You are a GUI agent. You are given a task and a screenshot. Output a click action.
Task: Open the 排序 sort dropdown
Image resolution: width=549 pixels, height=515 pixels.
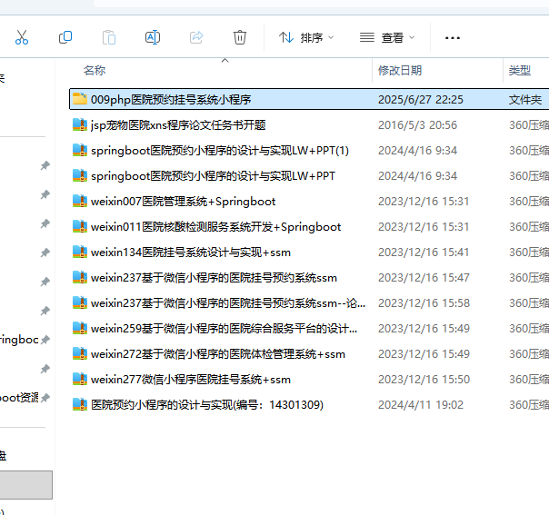[x=306, y=37]
